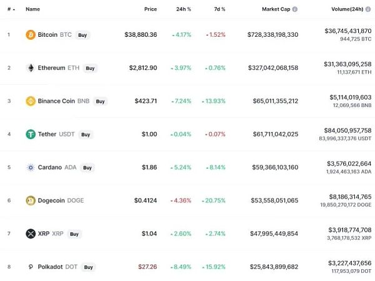Open Volume(24h) info tooltip icon

367,9
